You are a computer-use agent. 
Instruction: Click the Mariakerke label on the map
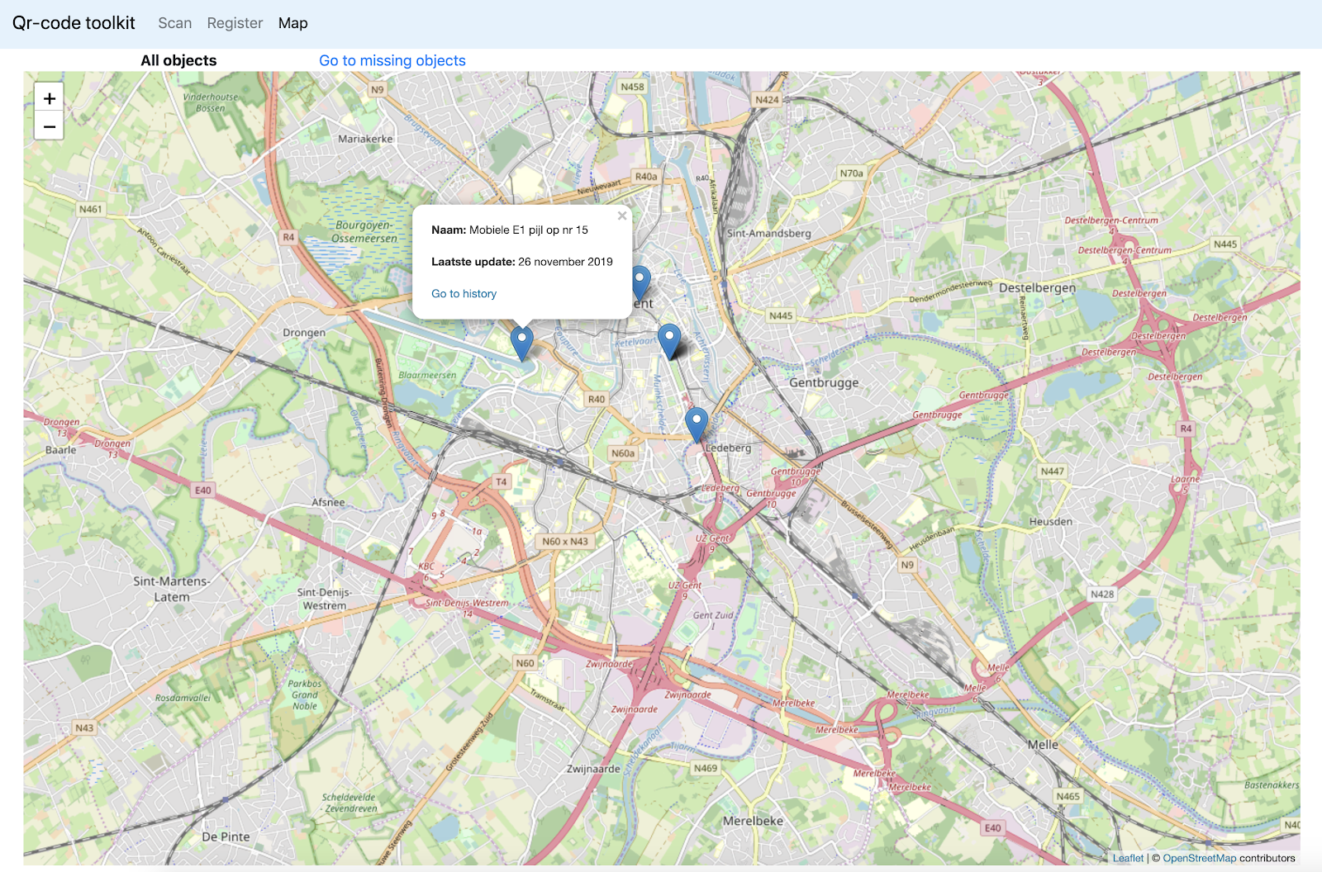tap(365, 139)
